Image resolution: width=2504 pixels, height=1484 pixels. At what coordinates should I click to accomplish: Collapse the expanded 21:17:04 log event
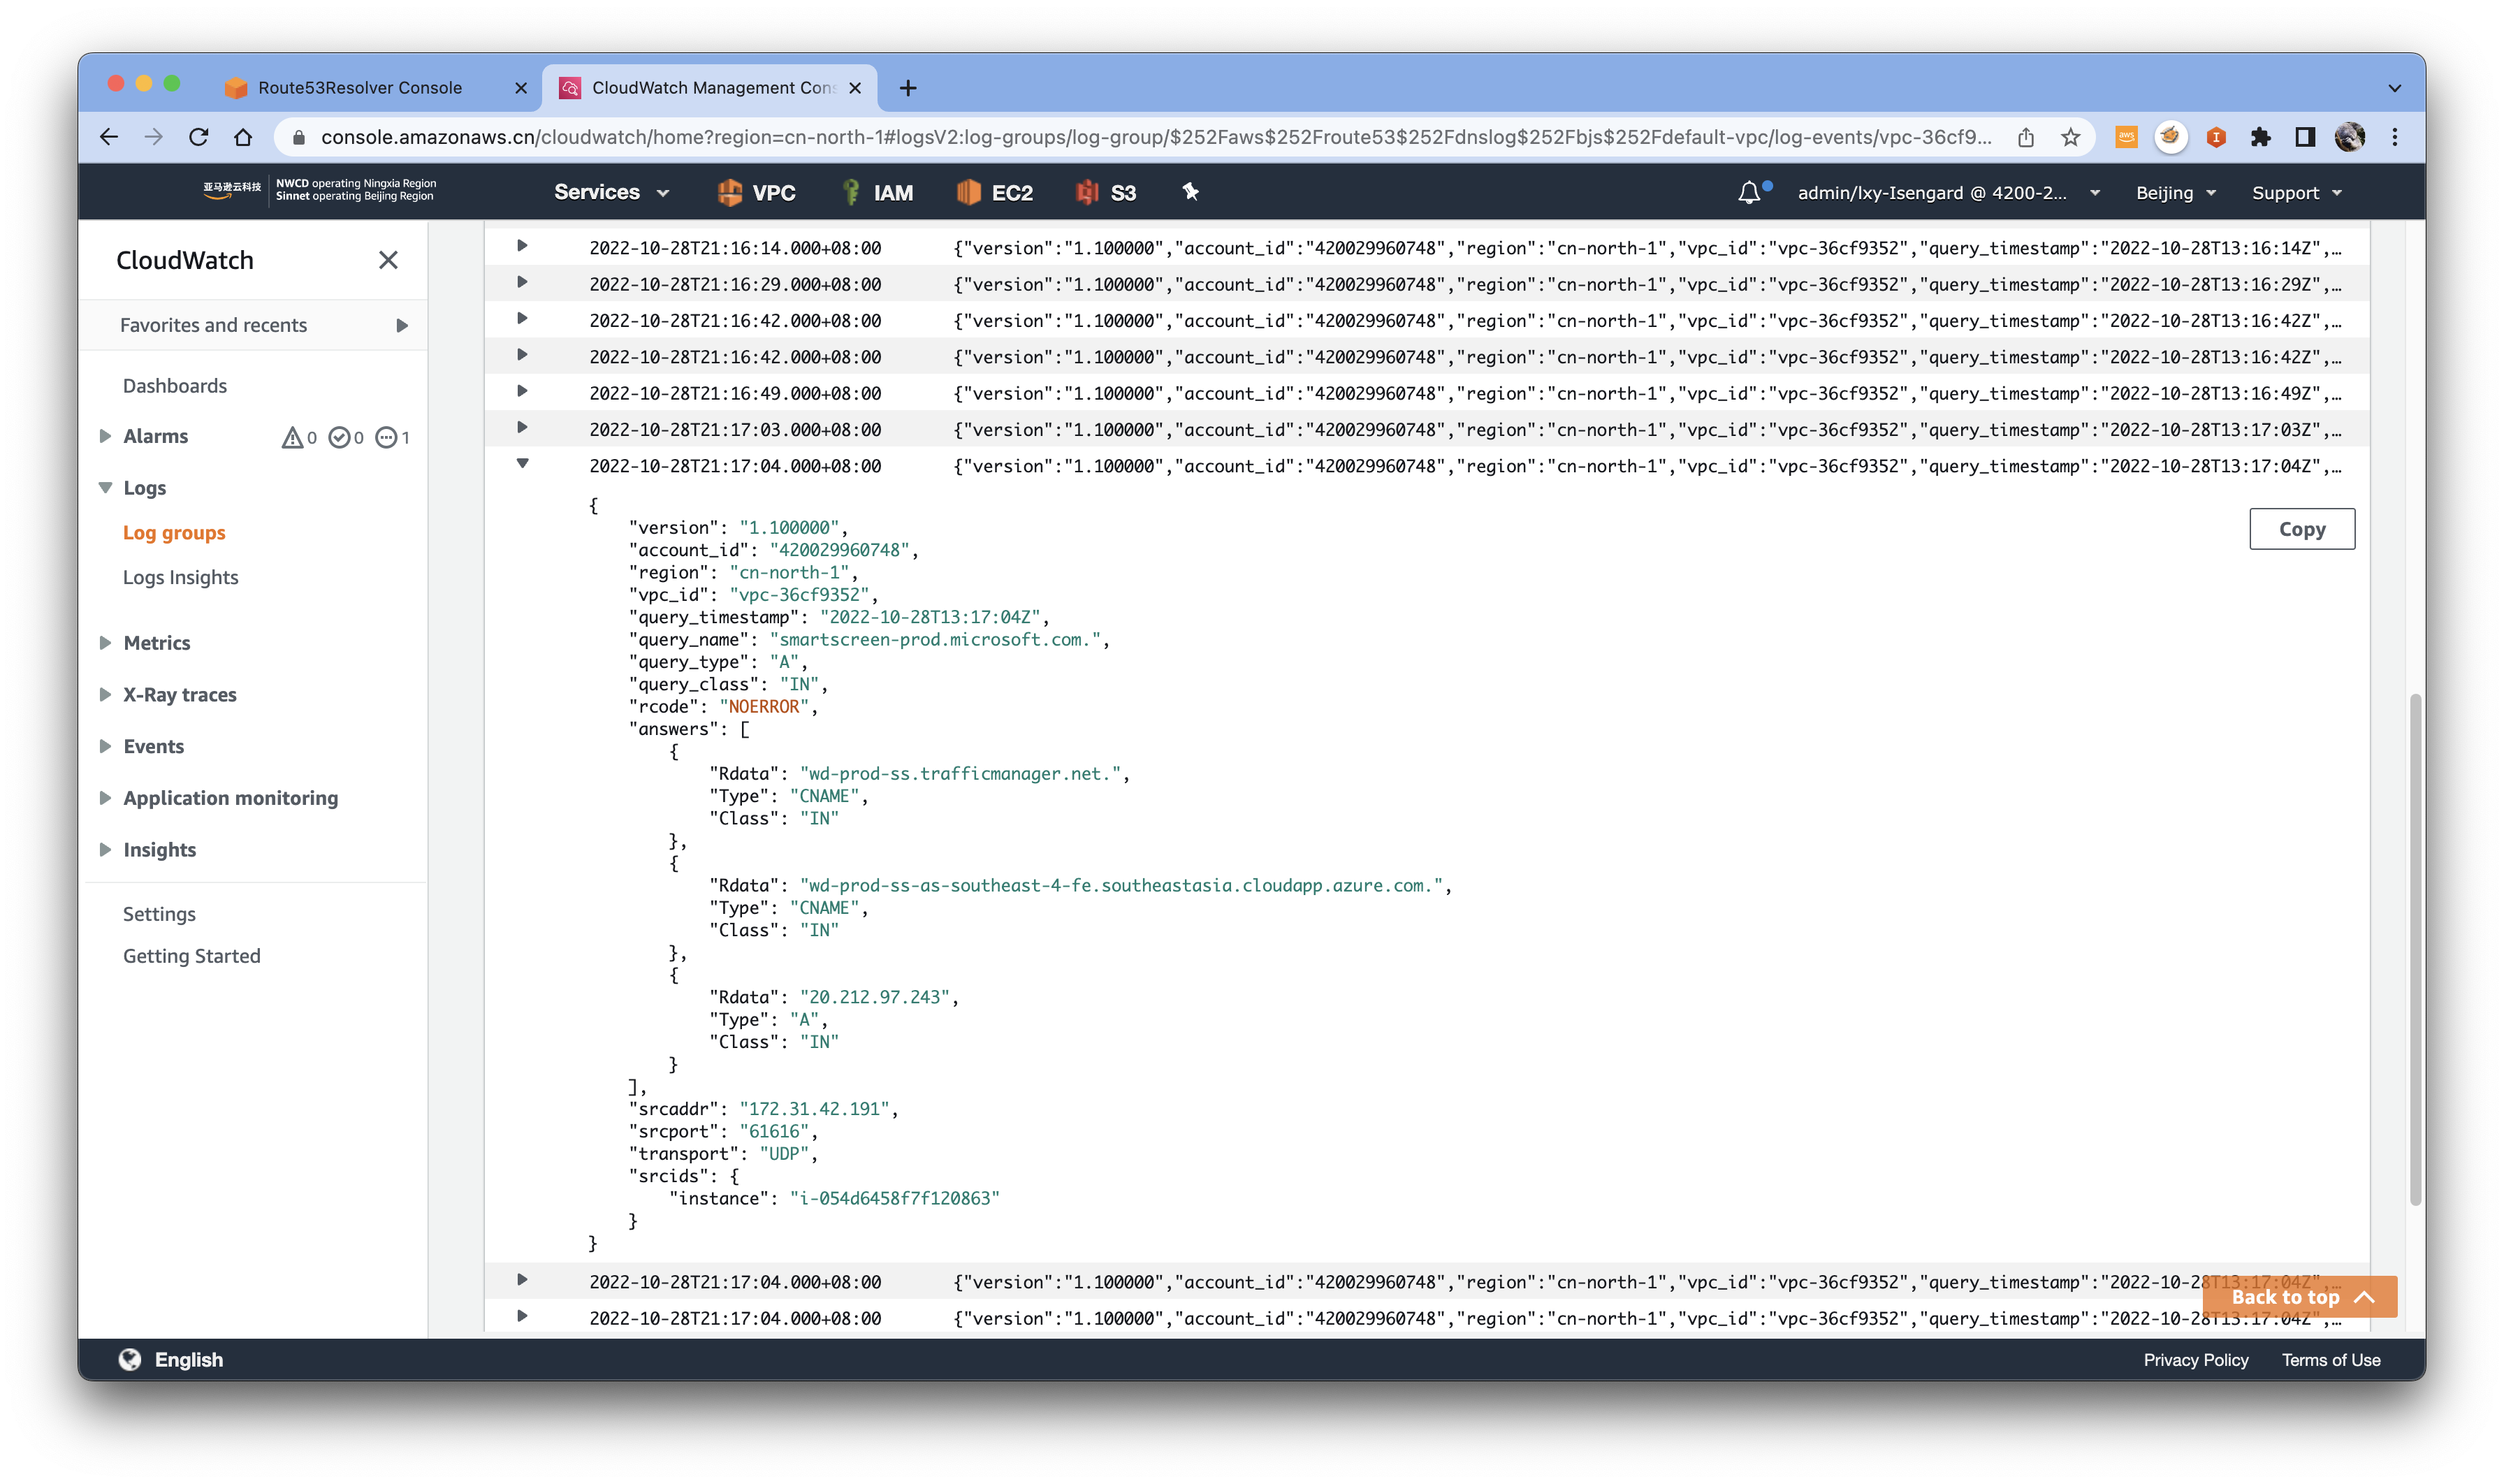522,464
